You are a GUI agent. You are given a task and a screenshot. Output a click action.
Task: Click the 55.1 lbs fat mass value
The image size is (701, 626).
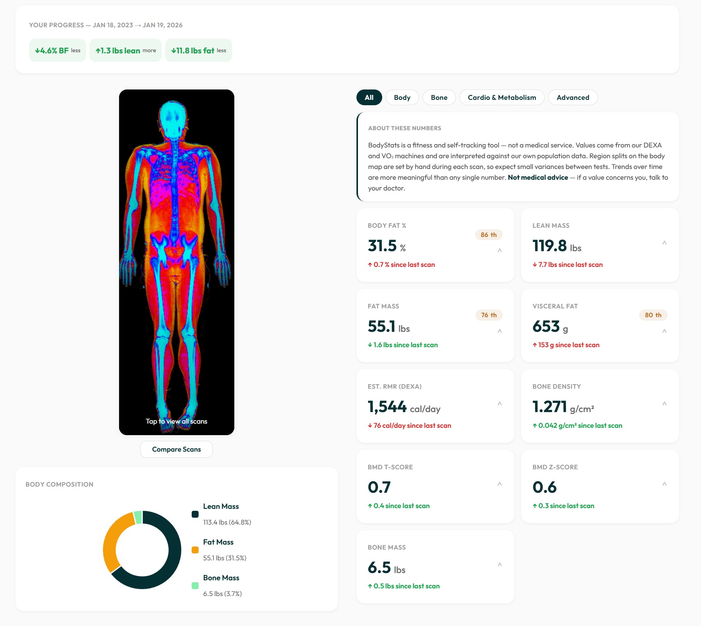click(388, 326)
